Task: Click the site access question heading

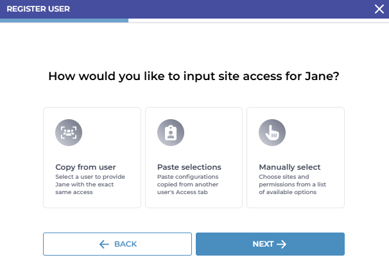Action: click(x=194, y=77)
